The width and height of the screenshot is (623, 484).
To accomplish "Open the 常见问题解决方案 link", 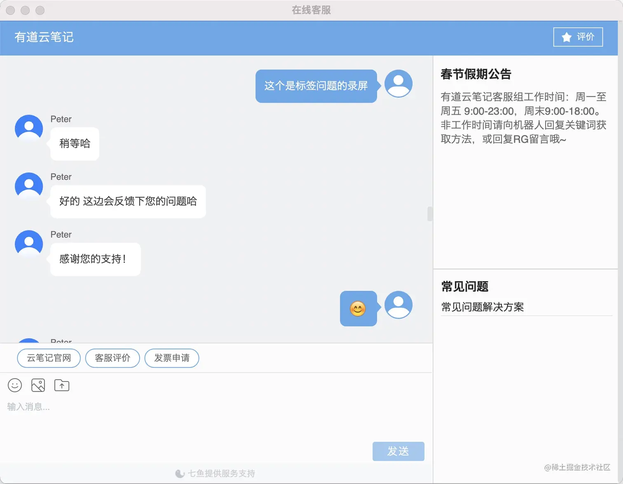I will click(x=482, y=307).
